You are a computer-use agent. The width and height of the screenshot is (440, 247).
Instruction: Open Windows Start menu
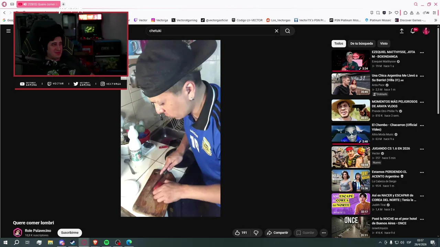coord(5,243)
